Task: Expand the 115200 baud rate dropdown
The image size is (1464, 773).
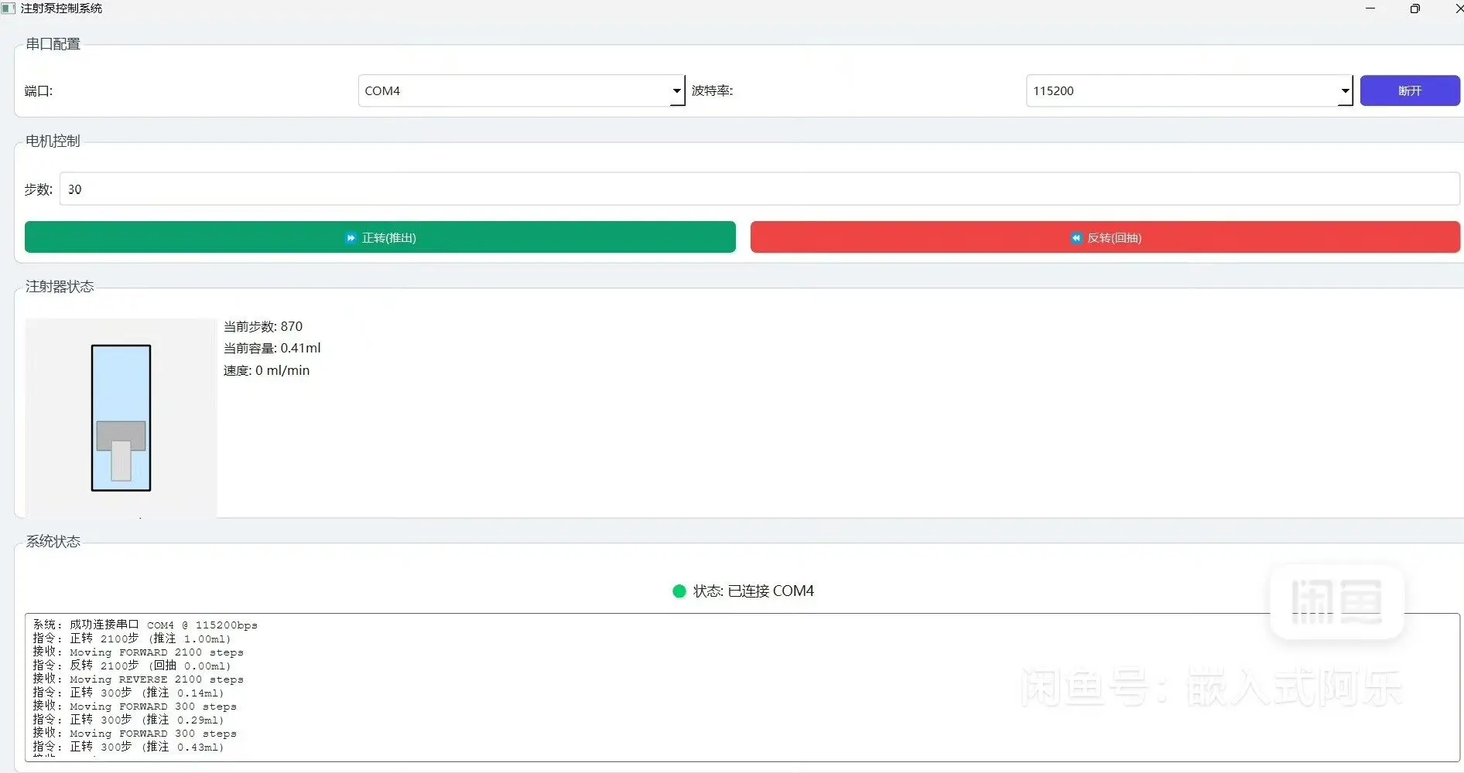Action: [1345, 91]
